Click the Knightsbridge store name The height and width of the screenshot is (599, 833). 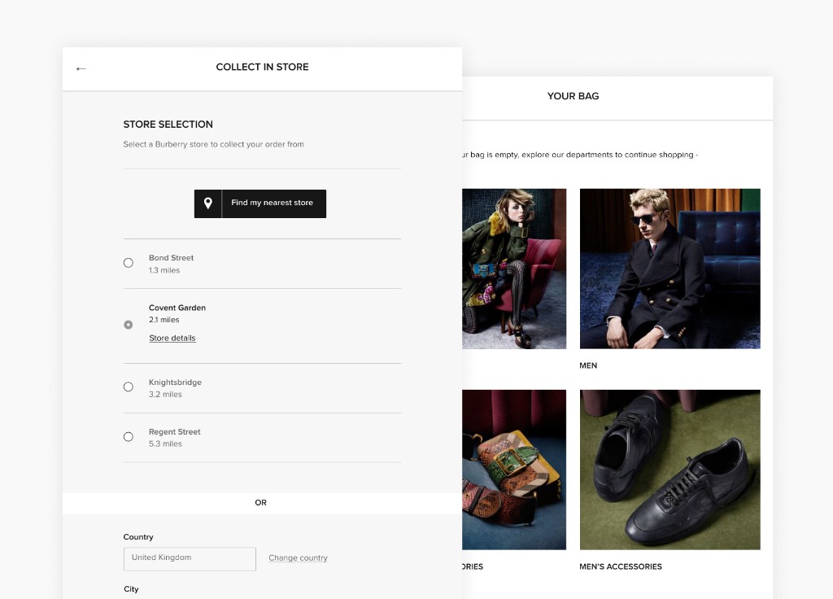pos(175,383)
